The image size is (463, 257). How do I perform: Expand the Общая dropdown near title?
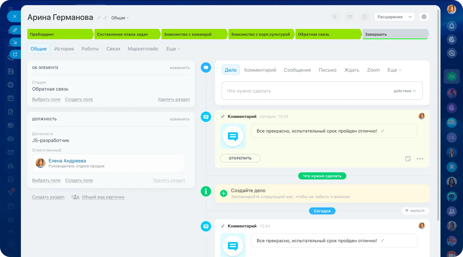[120, 18]
